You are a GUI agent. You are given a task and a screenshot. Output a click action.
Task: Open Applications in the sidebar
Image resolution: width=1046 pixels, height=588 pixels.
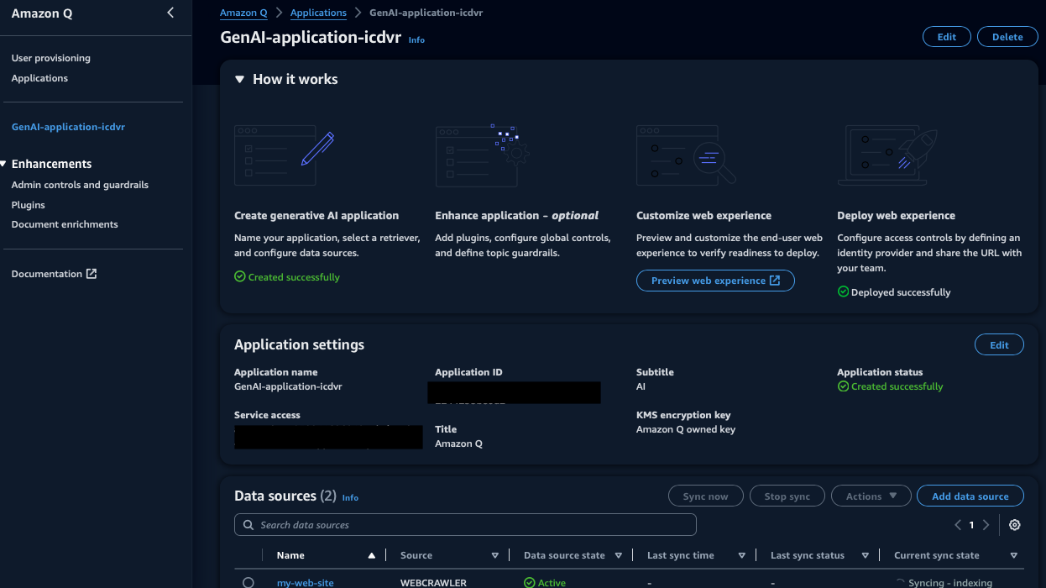pos(39,78)
